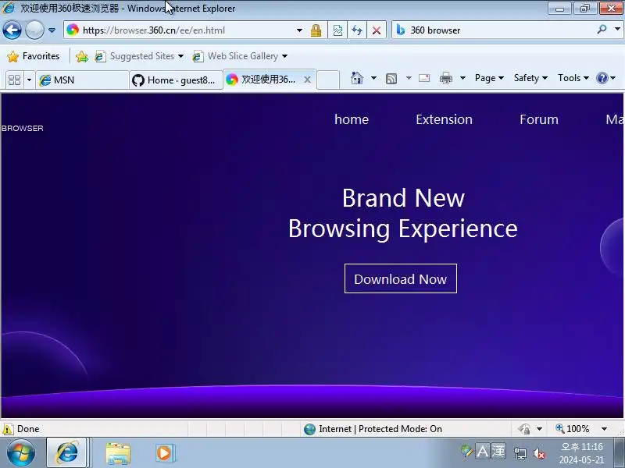Click the 'Brand New Browsing Experience' heading
625x468 pixels.
(x=403, y=213)
